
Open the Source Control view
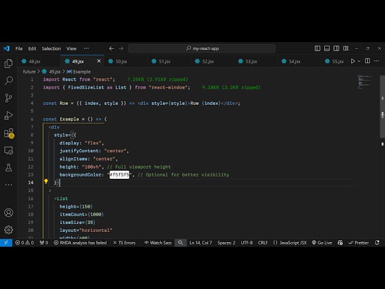tap(8, 98)
